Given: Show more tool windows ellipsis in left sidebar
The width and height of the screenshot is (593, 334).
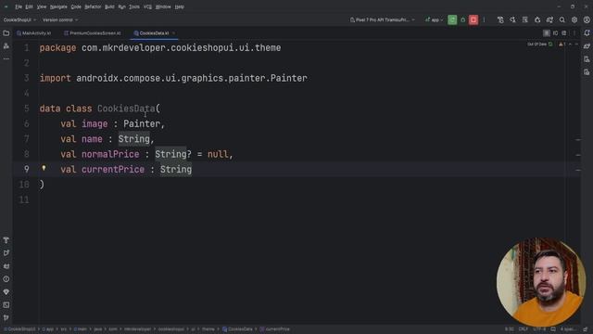Looking at the screenshot, I should [x=6, y=59].
